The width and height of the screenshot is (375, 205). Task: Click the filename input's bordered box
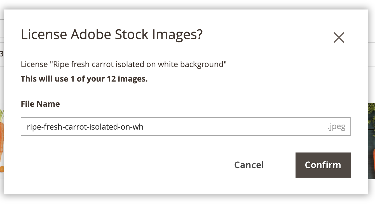[x=186, y=127]
